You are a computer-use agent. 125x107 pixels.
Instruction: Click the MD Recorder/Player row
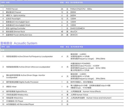[x=62, y=104]
